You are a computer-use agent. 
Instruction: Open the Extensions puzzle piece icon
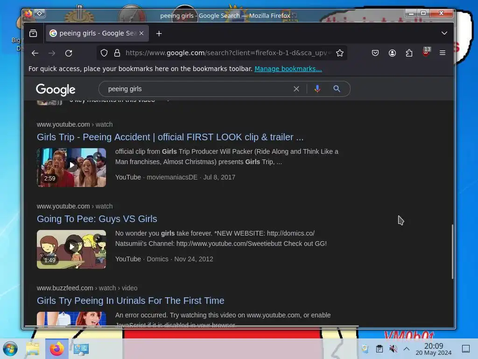tap(409, 53)
